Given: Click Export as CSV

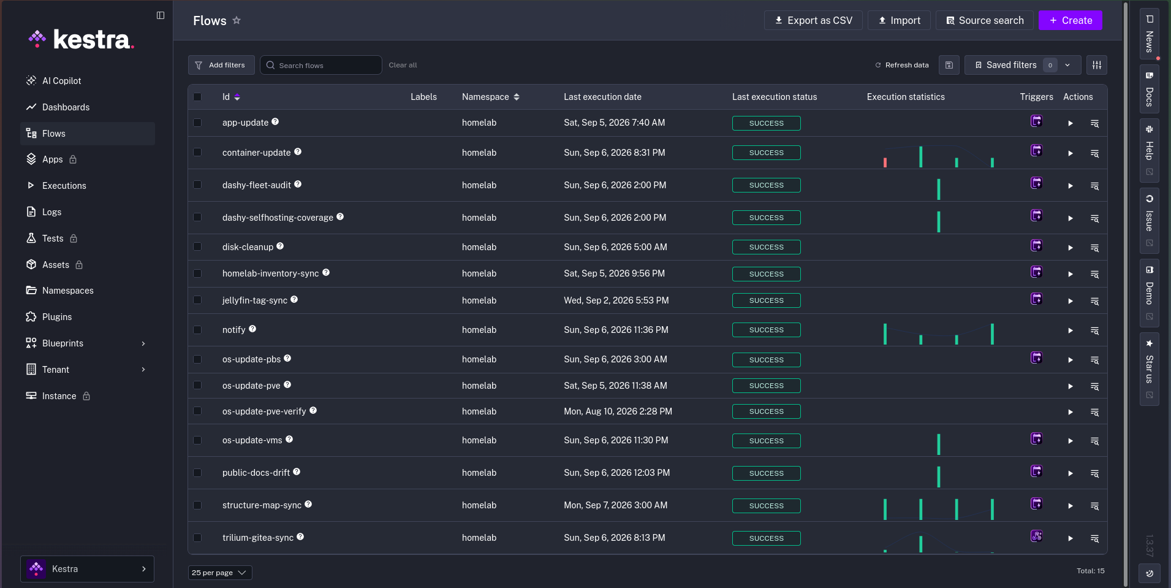Looking at the screenshot, I should [x=813, y=20].
